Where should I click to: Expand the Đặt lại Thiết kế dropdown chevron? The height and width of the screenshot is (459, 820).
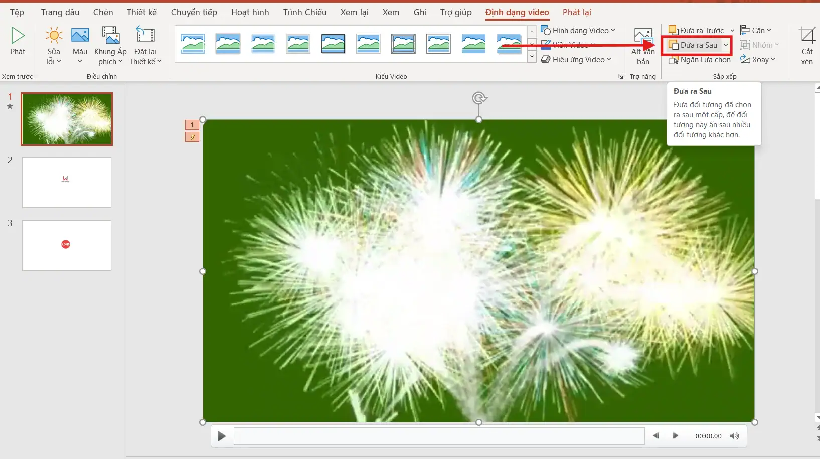point(159,62)
